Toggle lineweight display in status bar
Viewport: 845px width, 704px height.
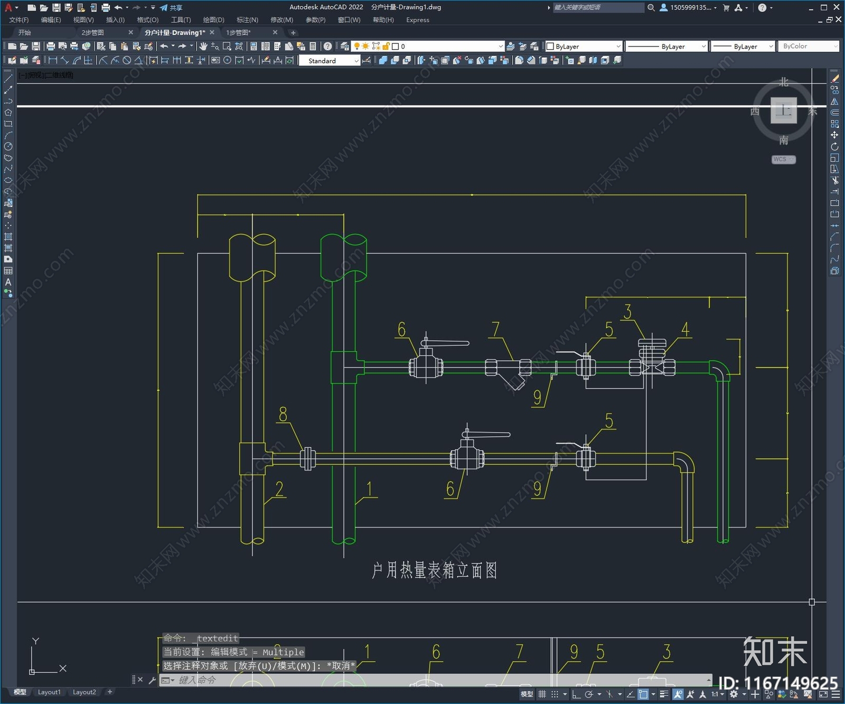tap(664, 694)
